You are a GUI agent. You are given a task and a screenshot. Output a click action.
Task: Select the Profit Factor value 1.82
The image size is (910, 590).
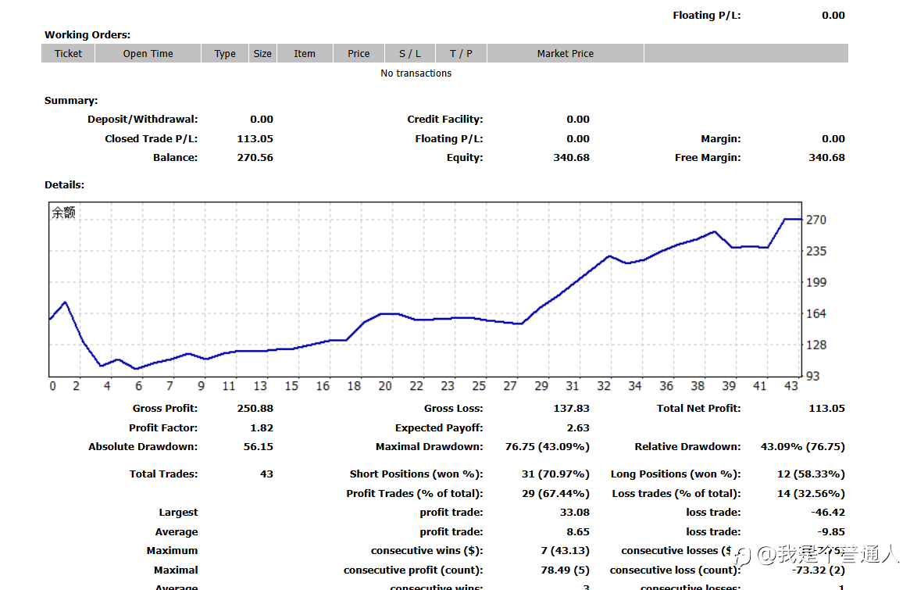click(262, 428)
